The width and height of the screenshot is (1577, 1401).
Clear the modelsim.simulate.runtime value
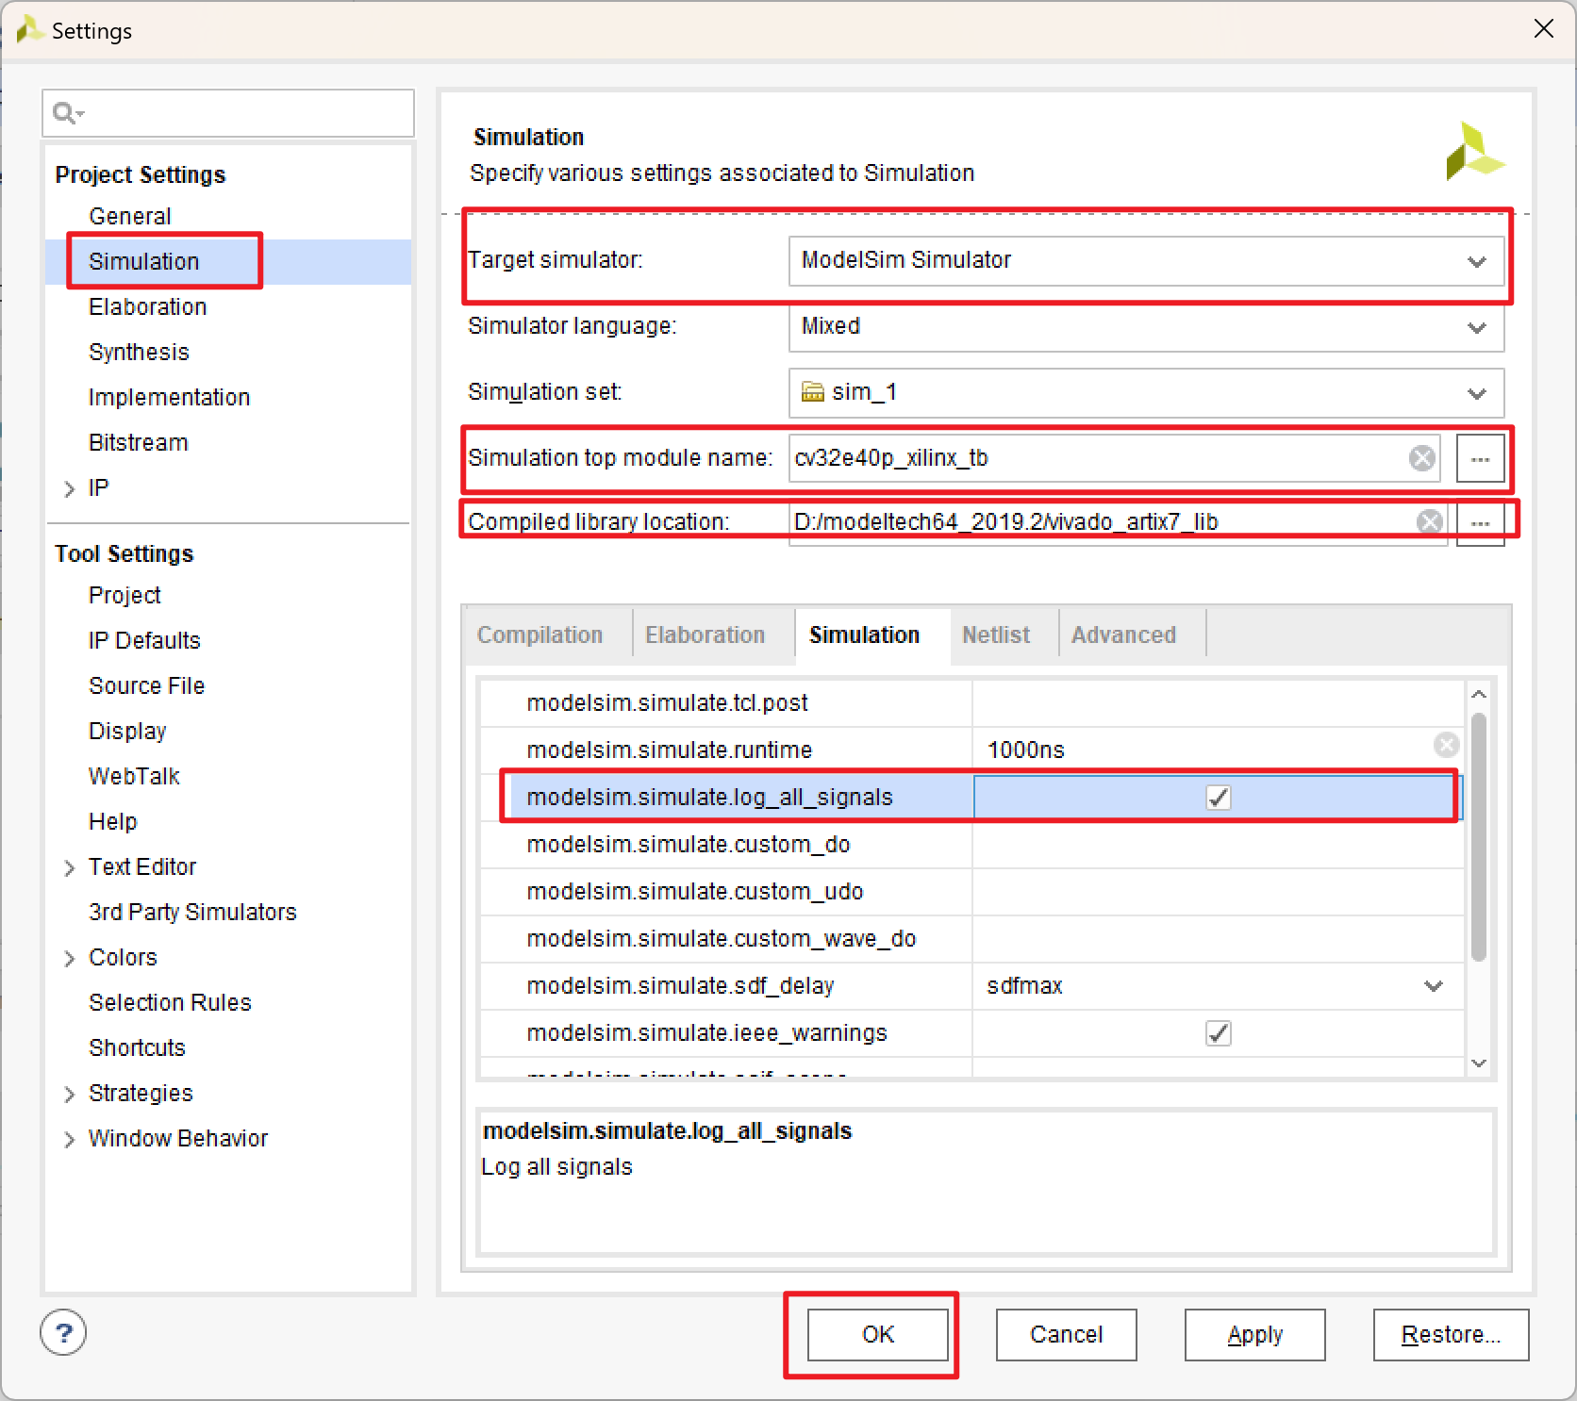[x=1446, y=745]
